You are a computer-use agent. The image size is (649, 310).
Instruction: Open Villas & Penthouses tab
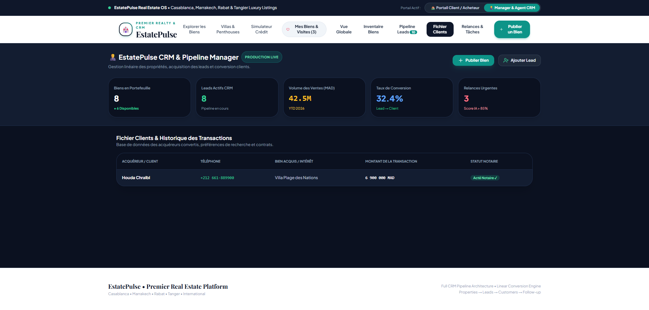228,29
